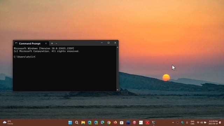Open taskbar Search magnifier
The image size is (224, 126).
(77, 122)
